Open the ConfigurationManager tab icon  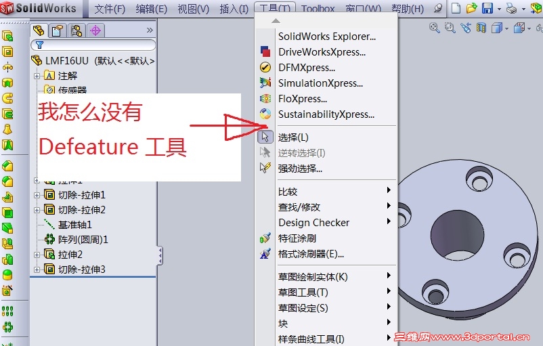click(77, 31)
